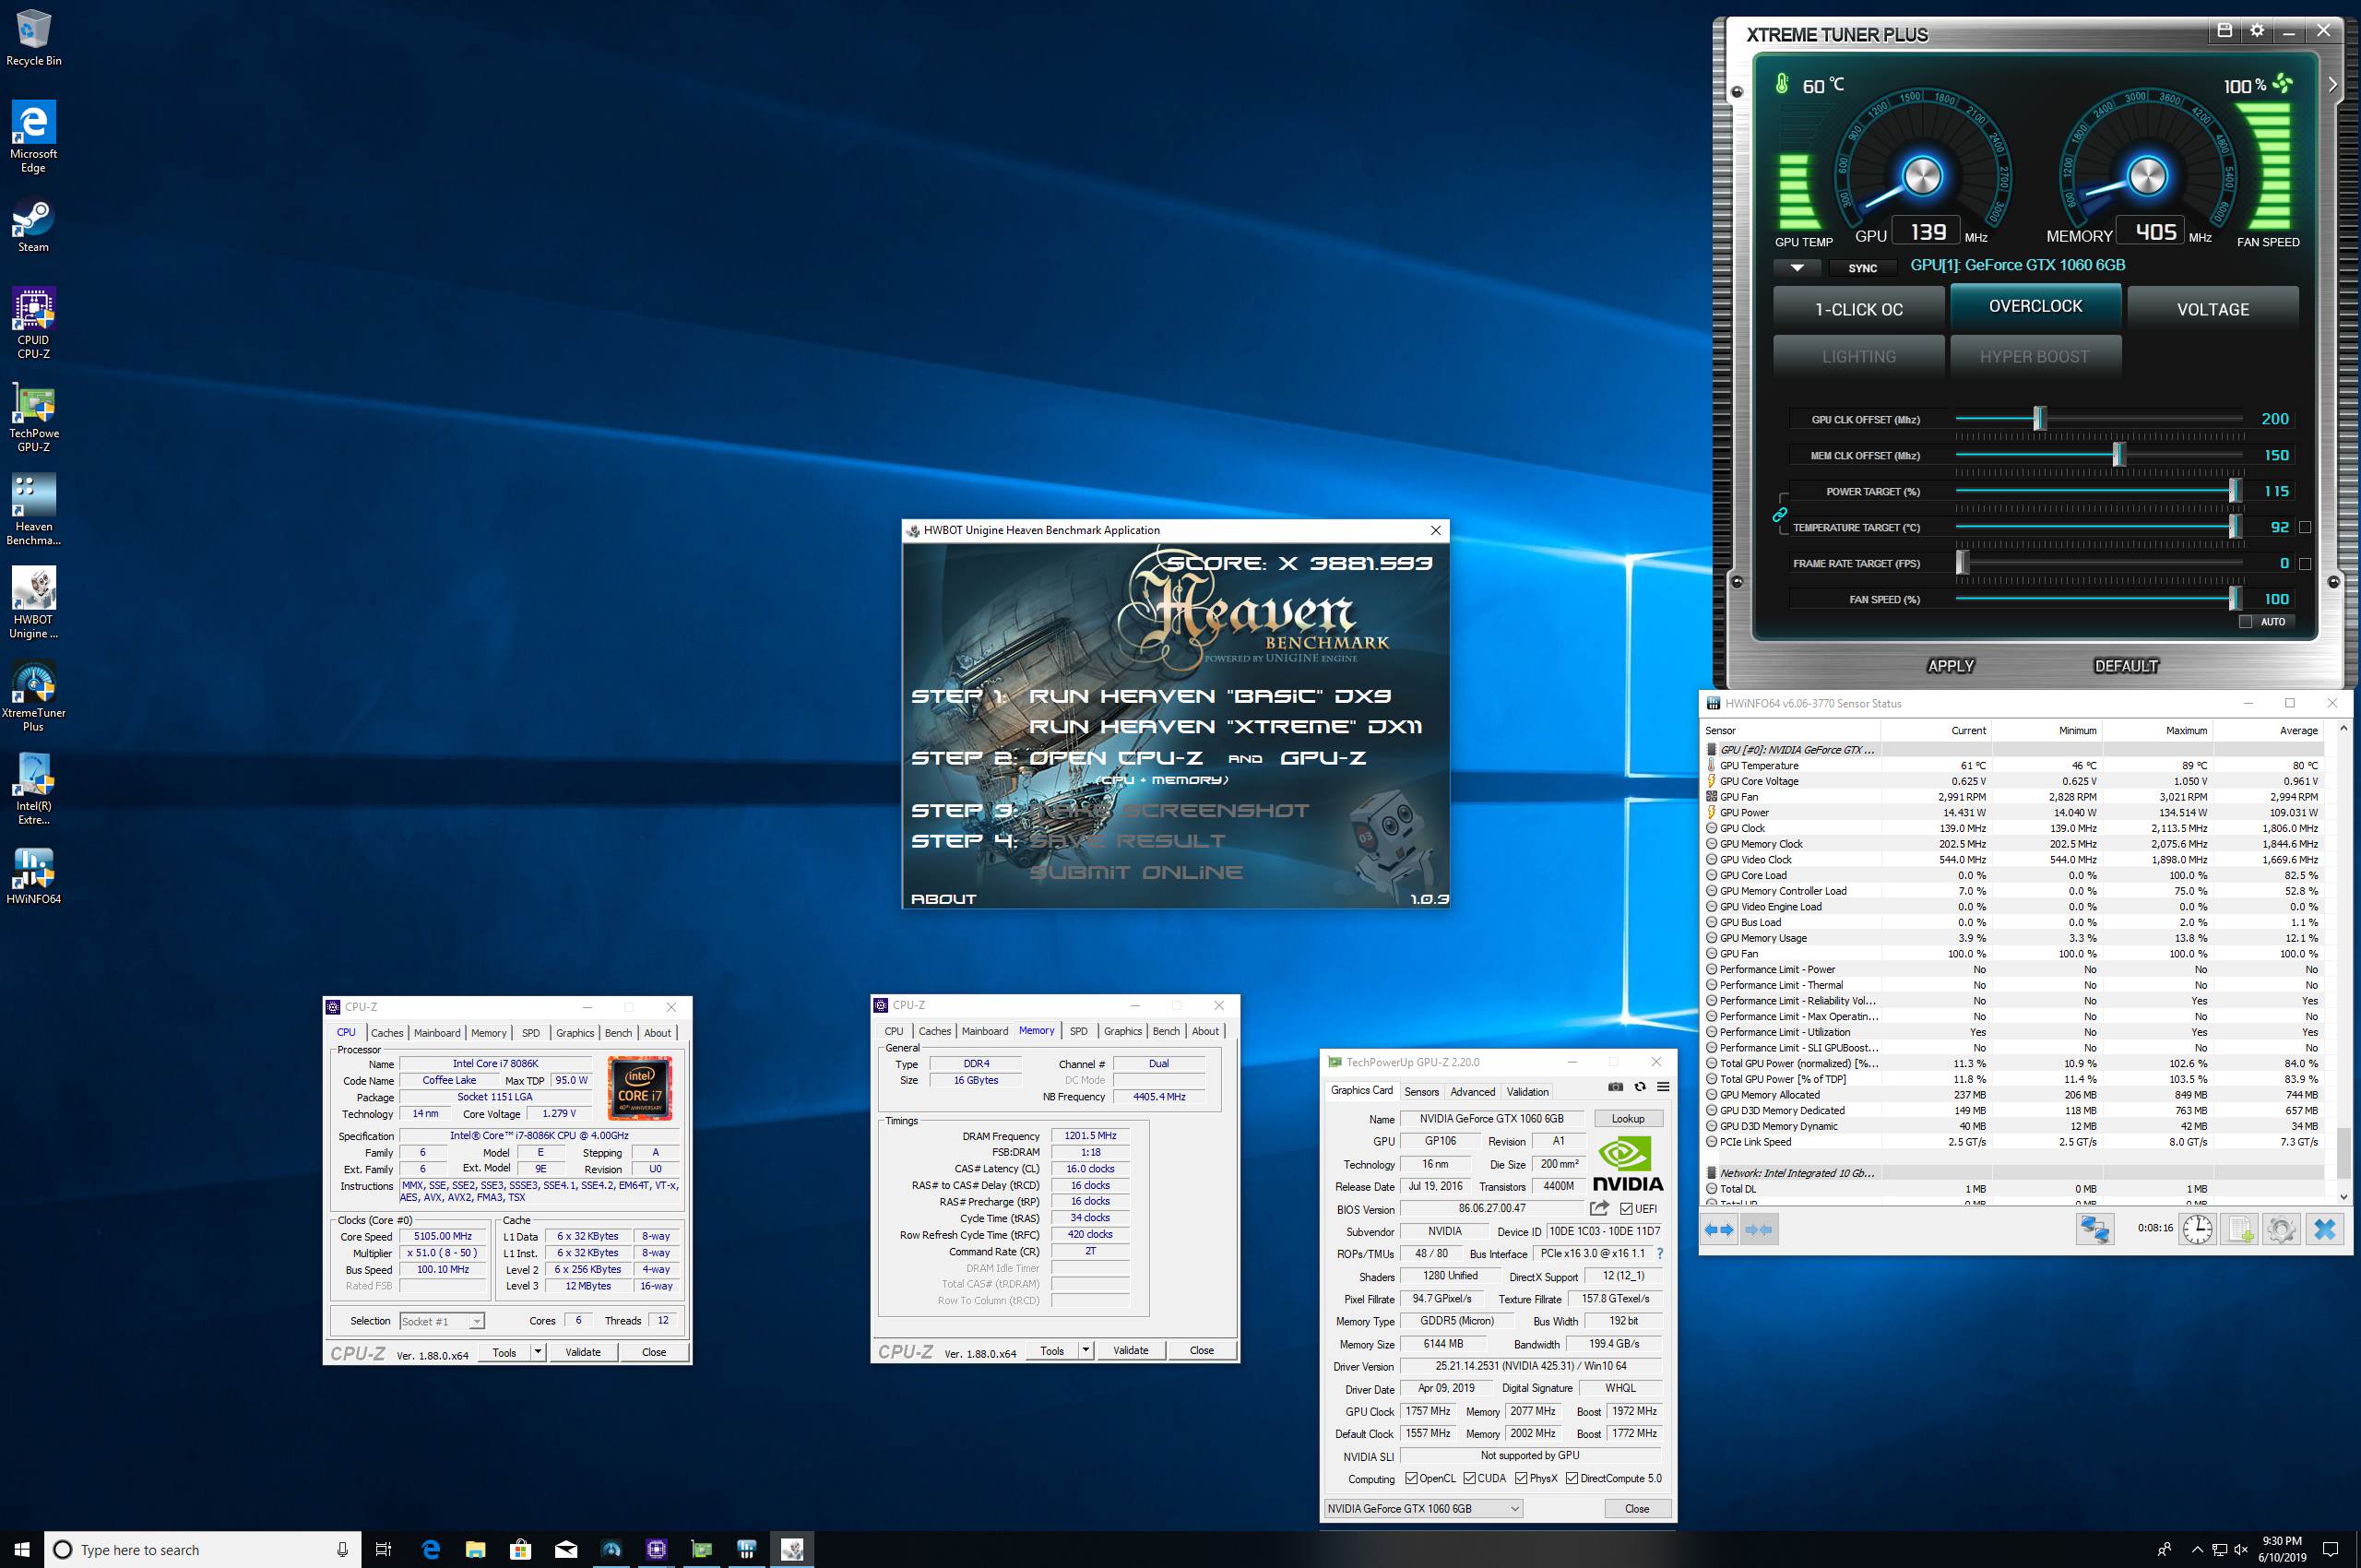Screen dimensions: 2361x1568
Task: Click ABOUT in HWBOT Heaven window
Action: coord(943,899)
